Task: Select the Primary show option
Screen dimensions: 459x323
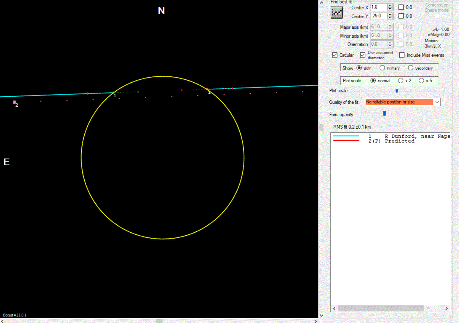Action: pos(382,68)
